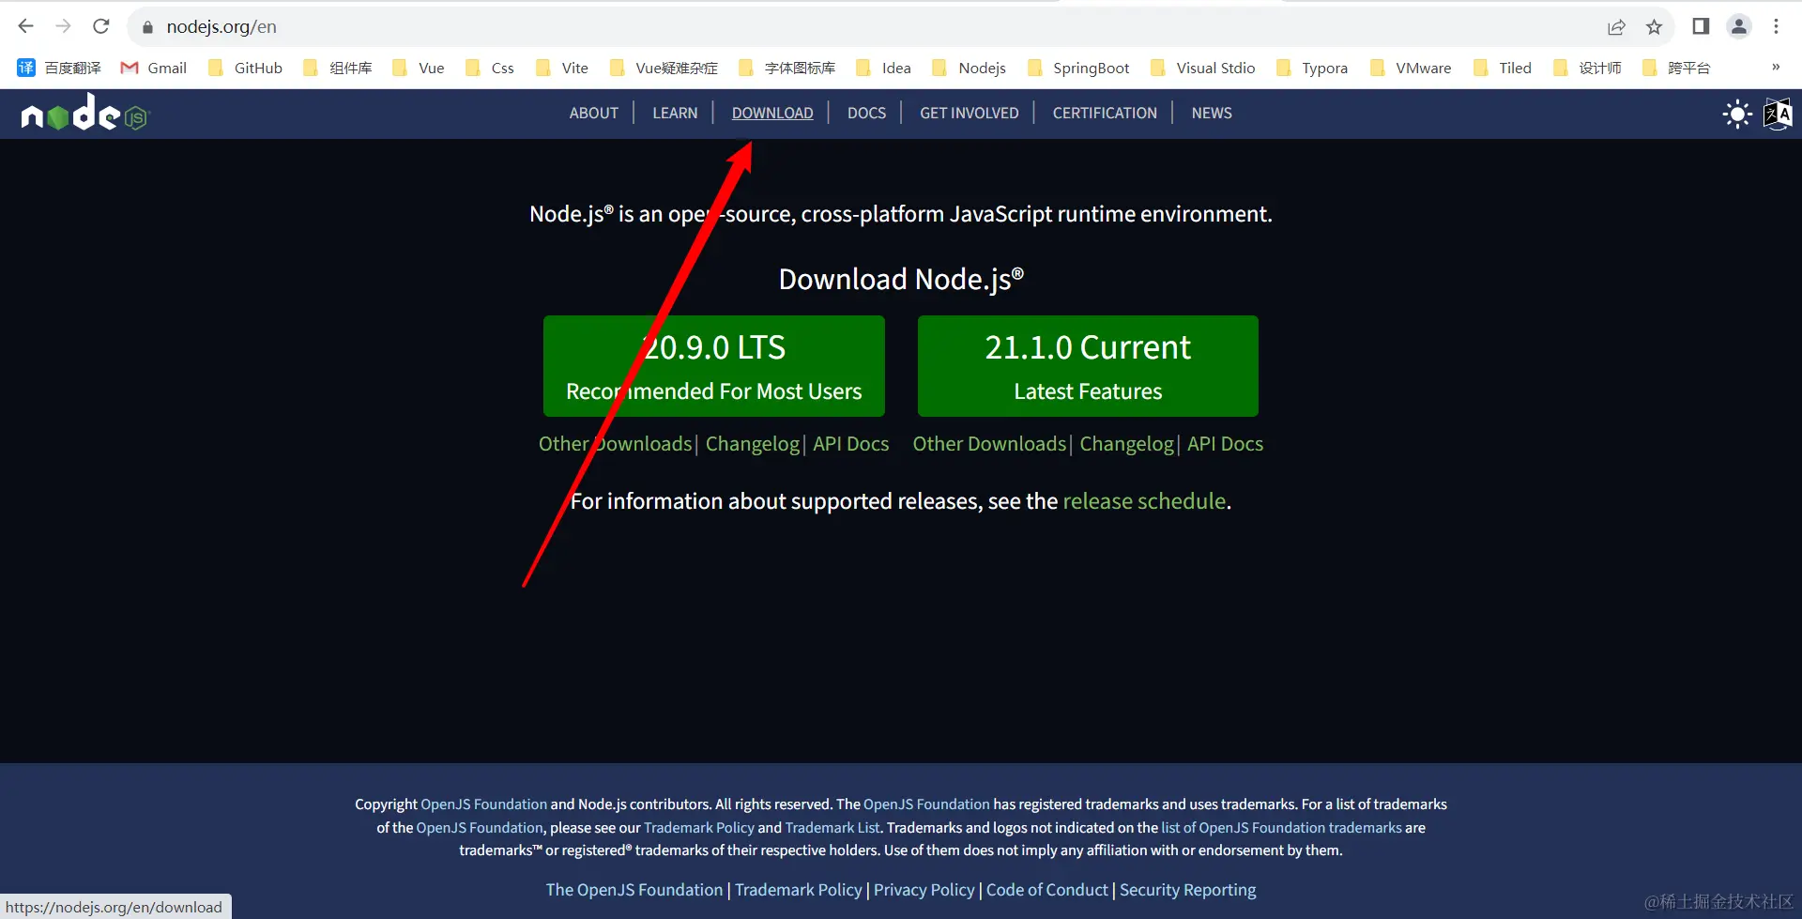Open the Nodejs bookmark folder
The height and width of the screenshot is (919, 1802).
point(970,68)
